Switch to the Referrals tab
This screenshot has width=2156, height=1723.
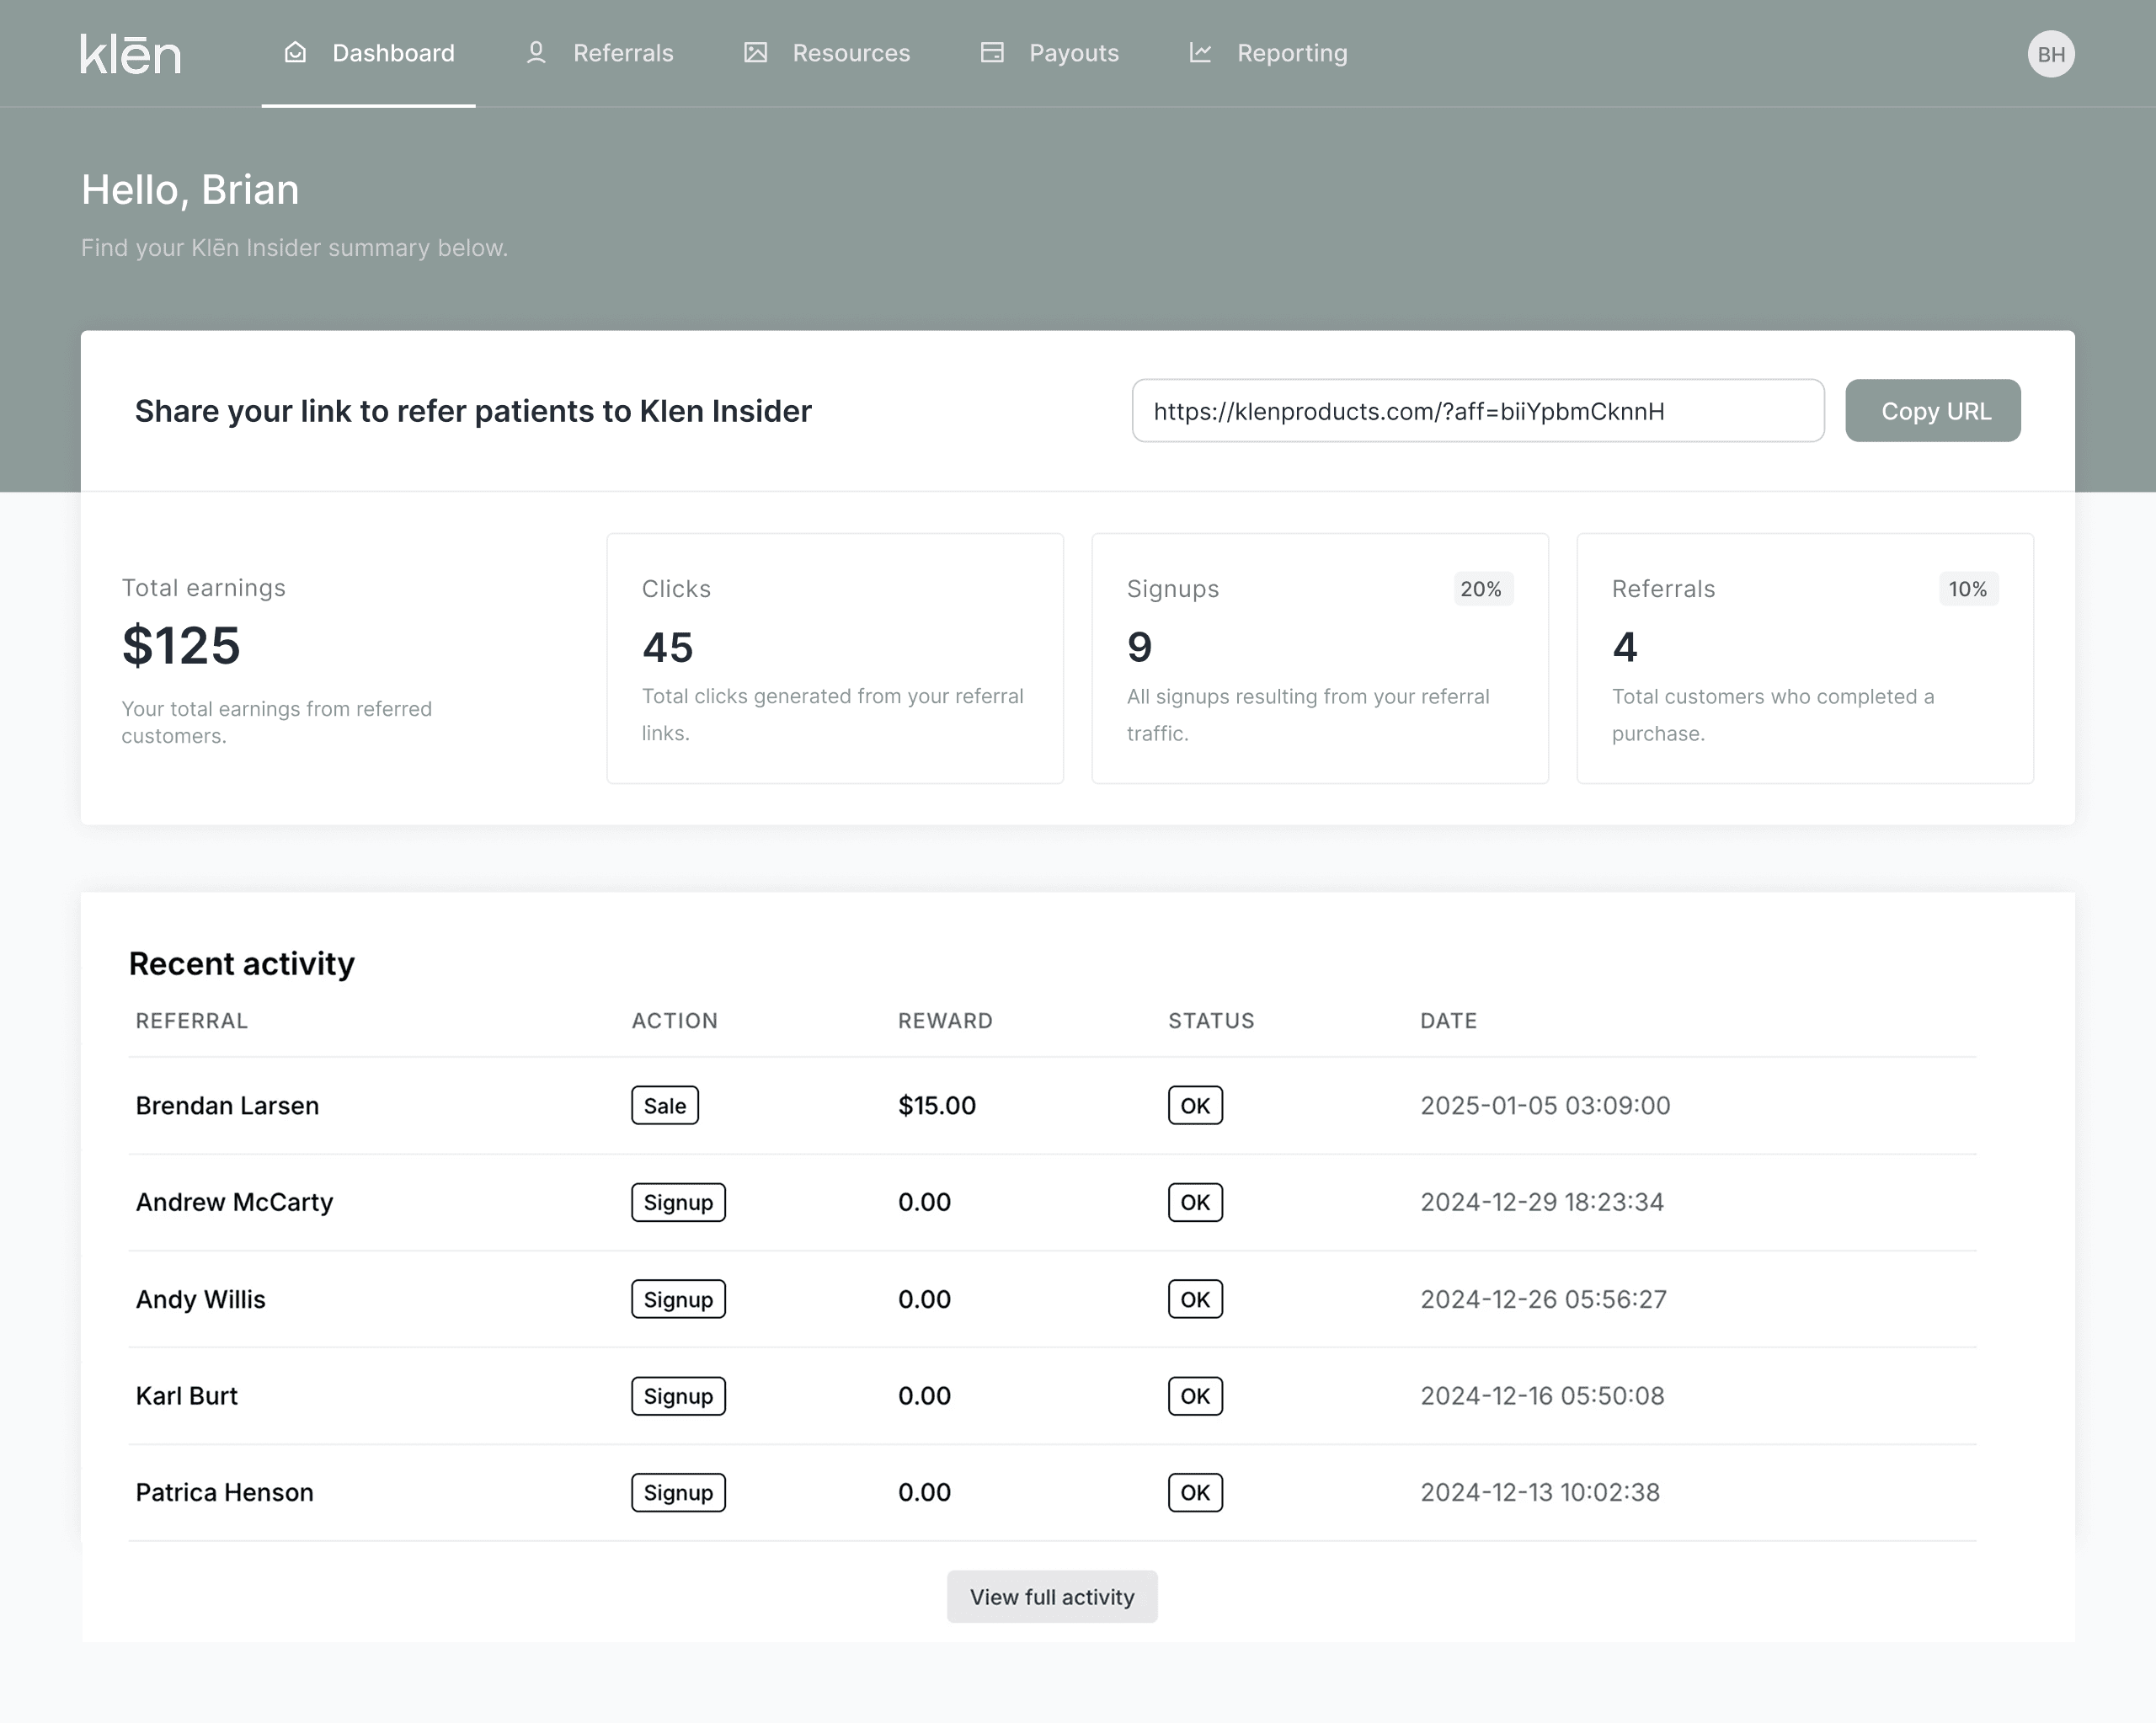point(622,53)
